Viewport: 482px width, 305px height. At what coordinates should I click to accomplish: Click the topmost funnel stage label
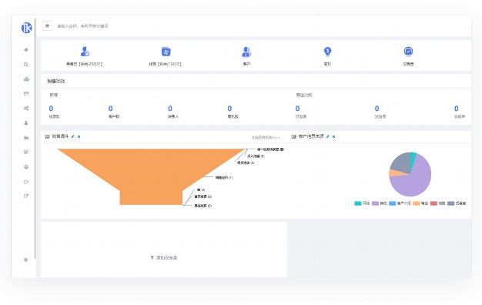coord(270,149)
